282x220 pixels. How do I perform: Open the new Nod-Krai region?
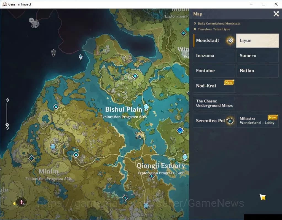[214, 86]
